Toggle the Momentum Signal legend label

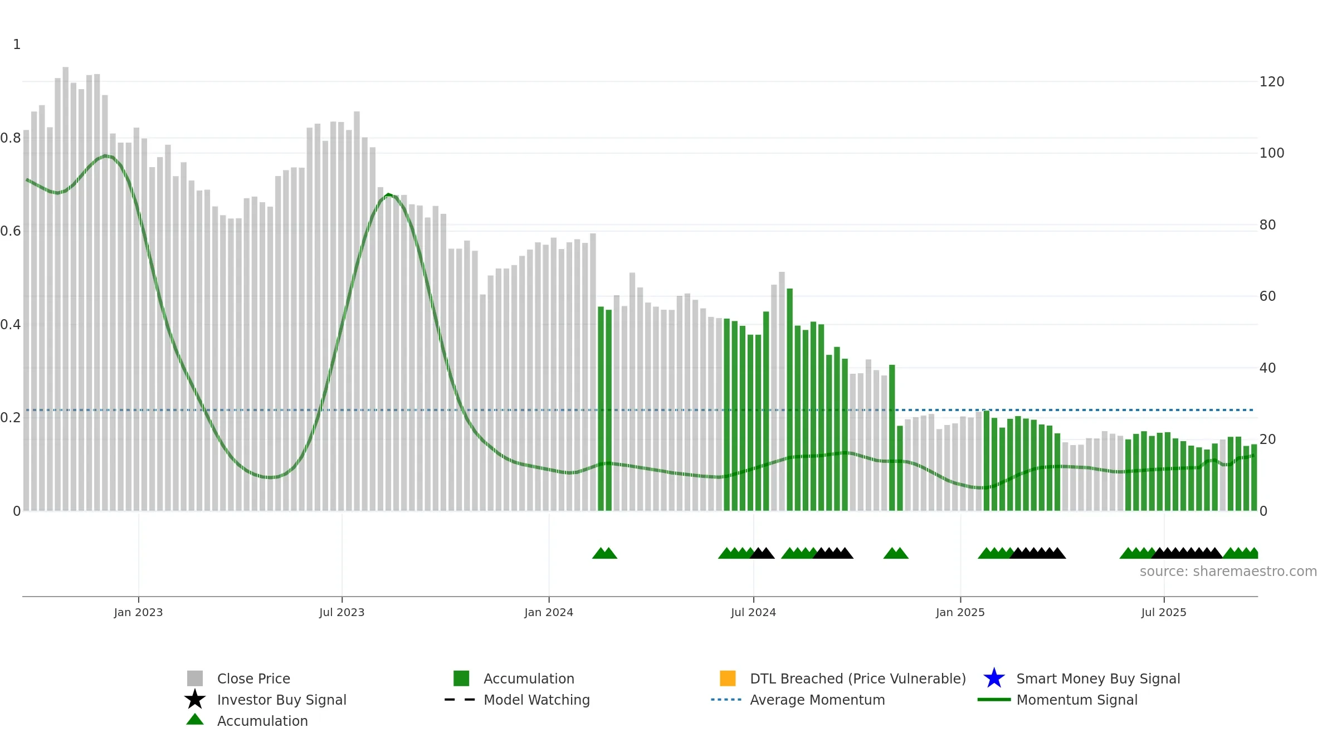(1077, 700)
